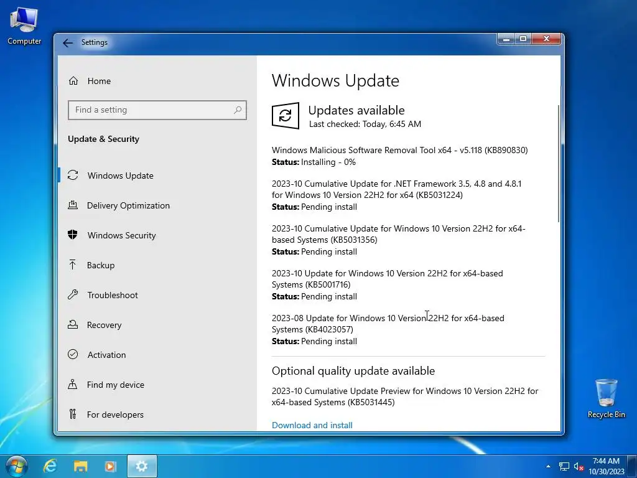This screenshot has height=478, width=637.
Task: Minimize the Settings window
Action: click(x=506, y=39)
